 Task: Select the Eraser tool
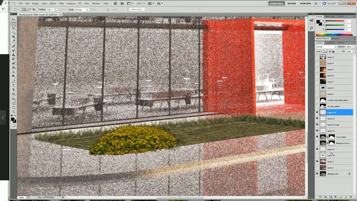point(13,64)
